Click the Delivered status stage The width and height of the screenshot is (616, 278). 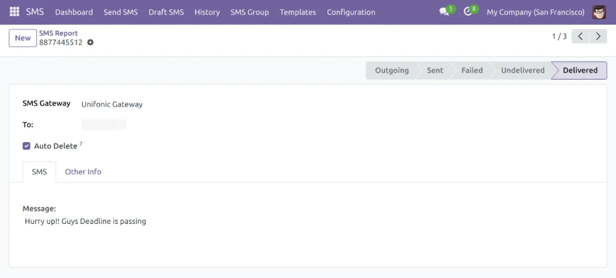[x=580, y=70]
